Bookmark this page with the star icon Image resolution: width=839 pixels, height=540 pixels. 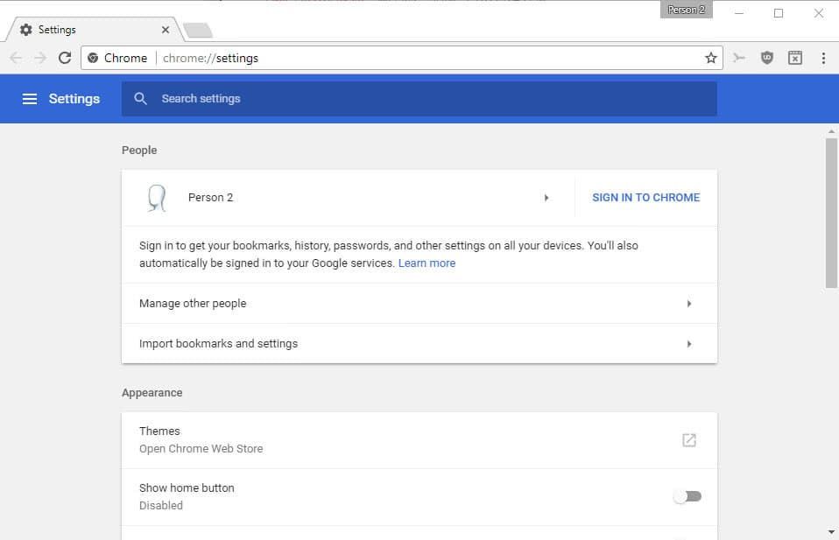[710, 58]
